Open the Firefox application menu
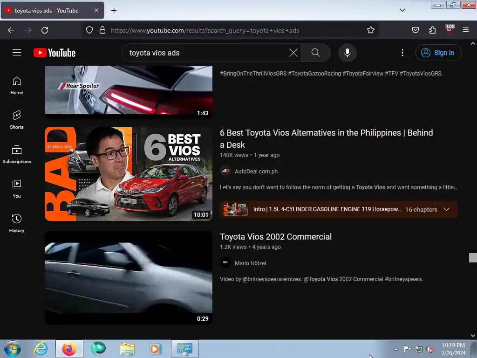 [466, 30]
